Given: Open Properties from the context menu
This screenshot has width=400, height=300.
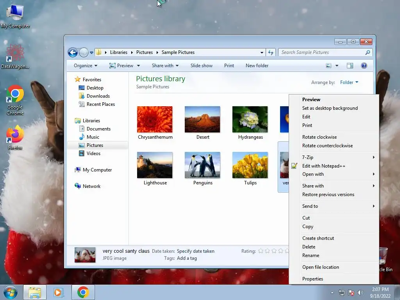Looking at the screenshot, I should tap(334, 279).
